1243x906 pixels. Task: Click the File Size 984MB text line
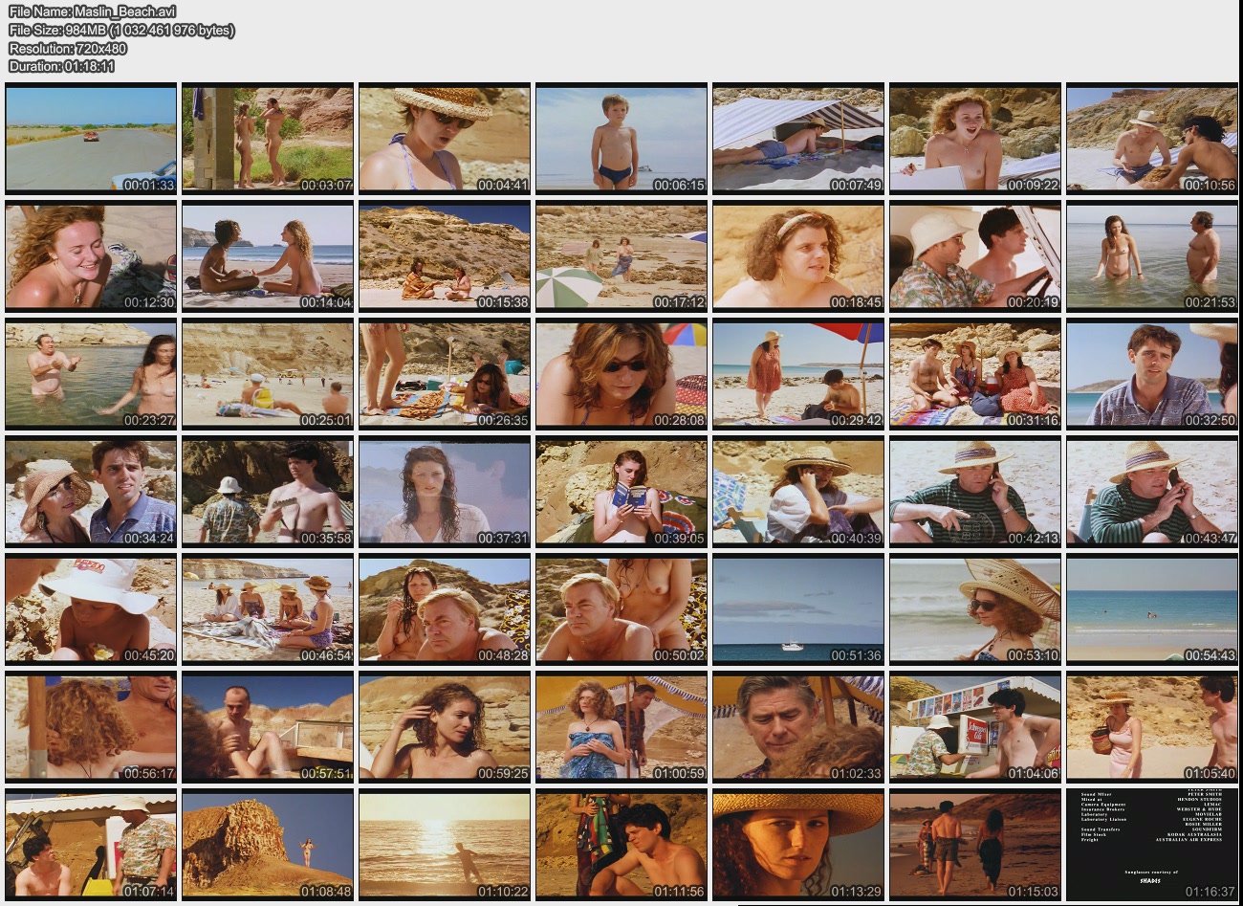[121, 30]
